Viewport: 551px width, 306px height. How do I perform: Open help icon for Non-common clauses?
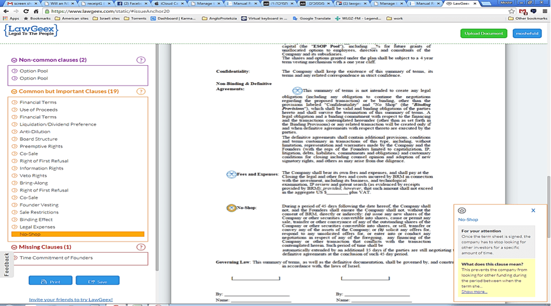tap(141, 60)
